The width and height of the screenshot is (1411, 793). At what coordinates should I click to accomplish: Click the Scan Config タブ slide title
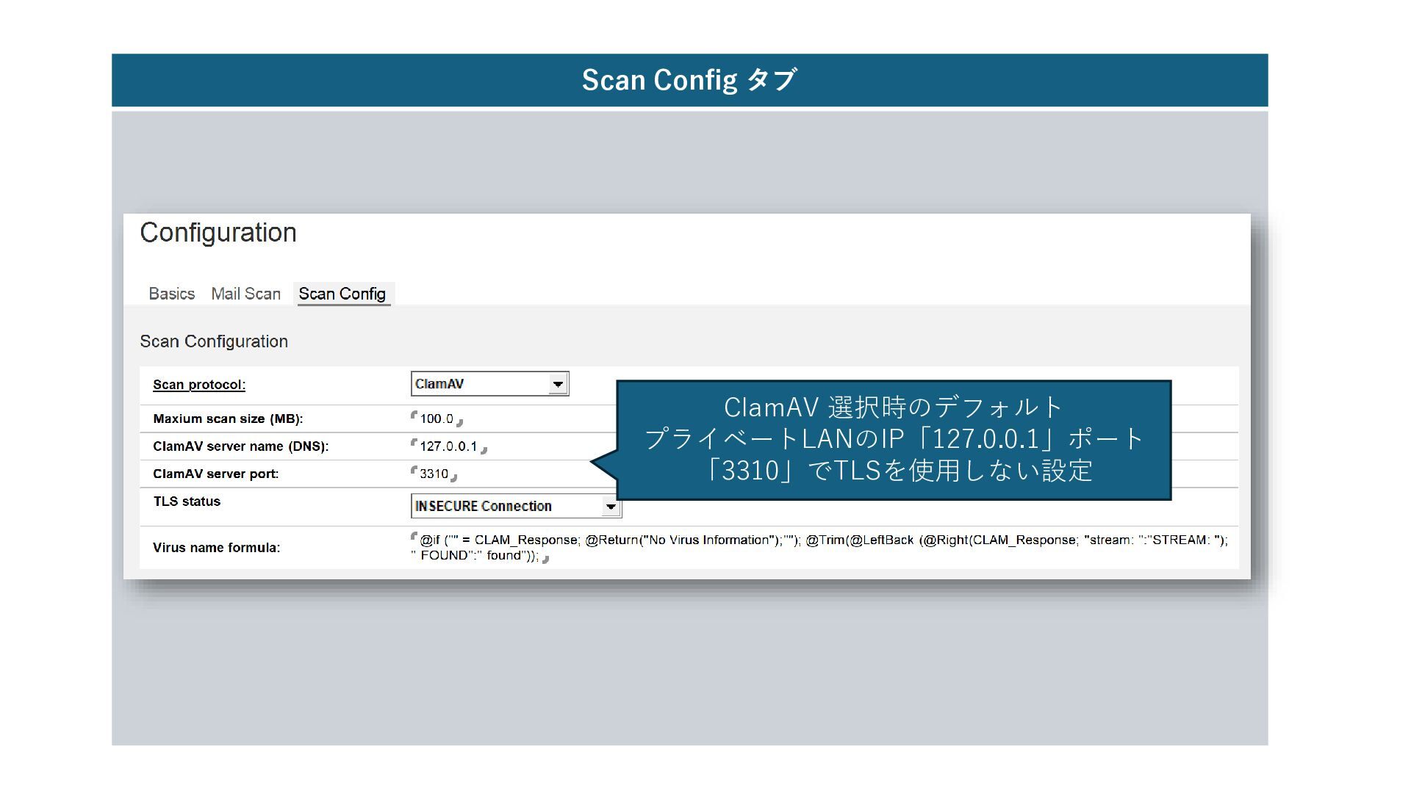coord(689,79)
